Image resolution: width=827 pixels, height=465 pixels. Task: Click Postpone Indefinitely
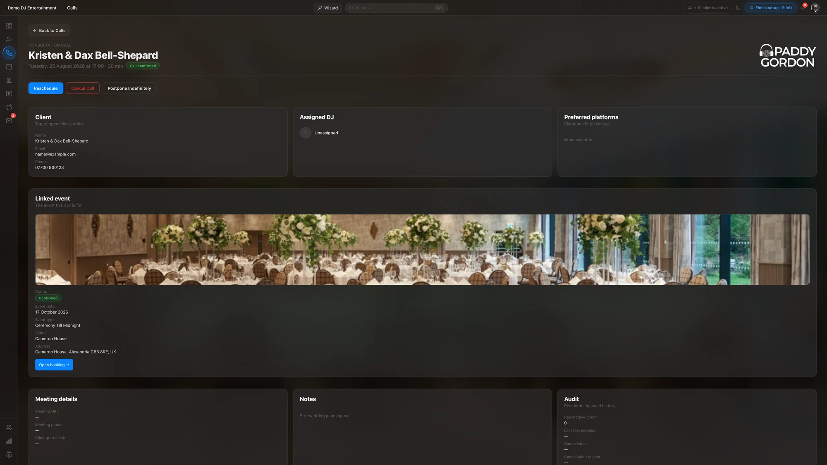click(x=129, y=88)
